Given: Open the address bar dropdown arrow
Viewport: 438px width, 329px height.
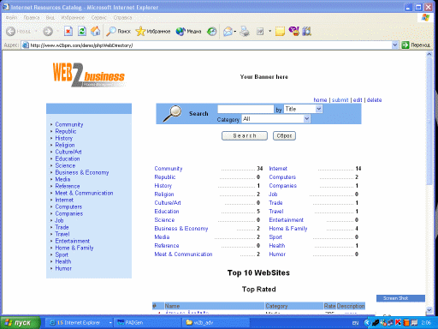Looking at the screenshot, I should point(395,45).
